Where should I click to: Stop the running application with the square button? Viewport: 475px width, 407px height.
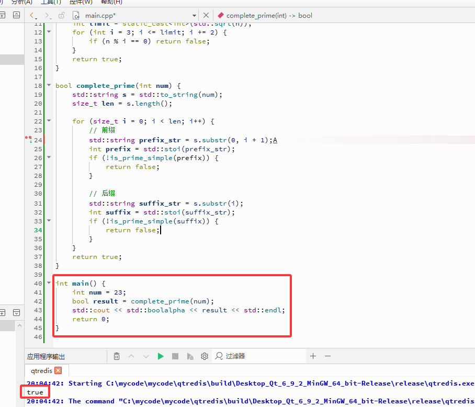175,356
